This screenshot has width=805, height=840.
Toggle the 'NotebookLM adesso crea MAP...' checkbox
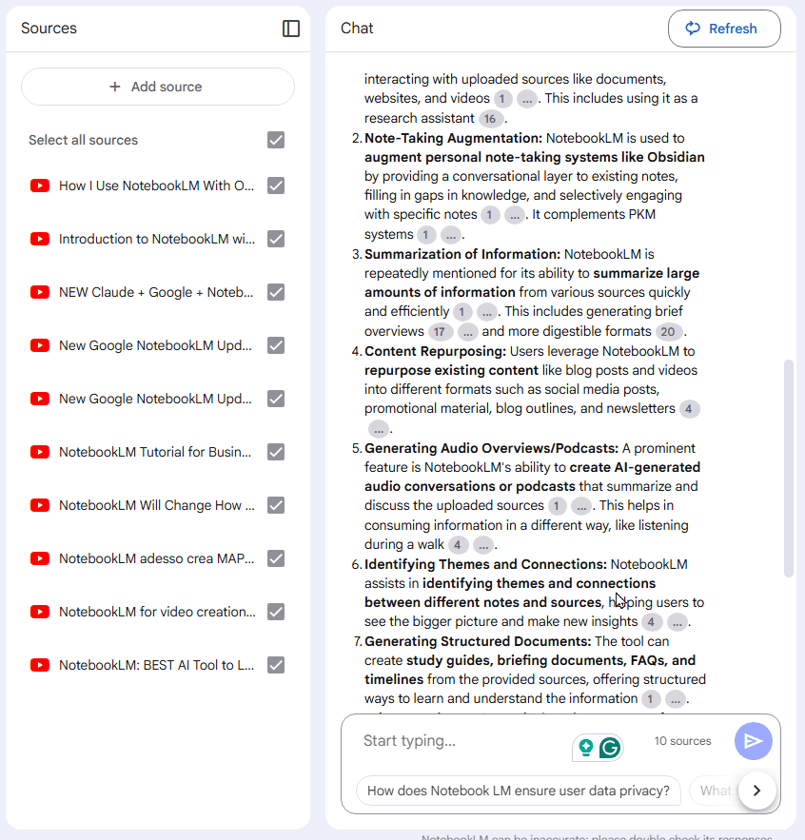[x=276, y=558]
